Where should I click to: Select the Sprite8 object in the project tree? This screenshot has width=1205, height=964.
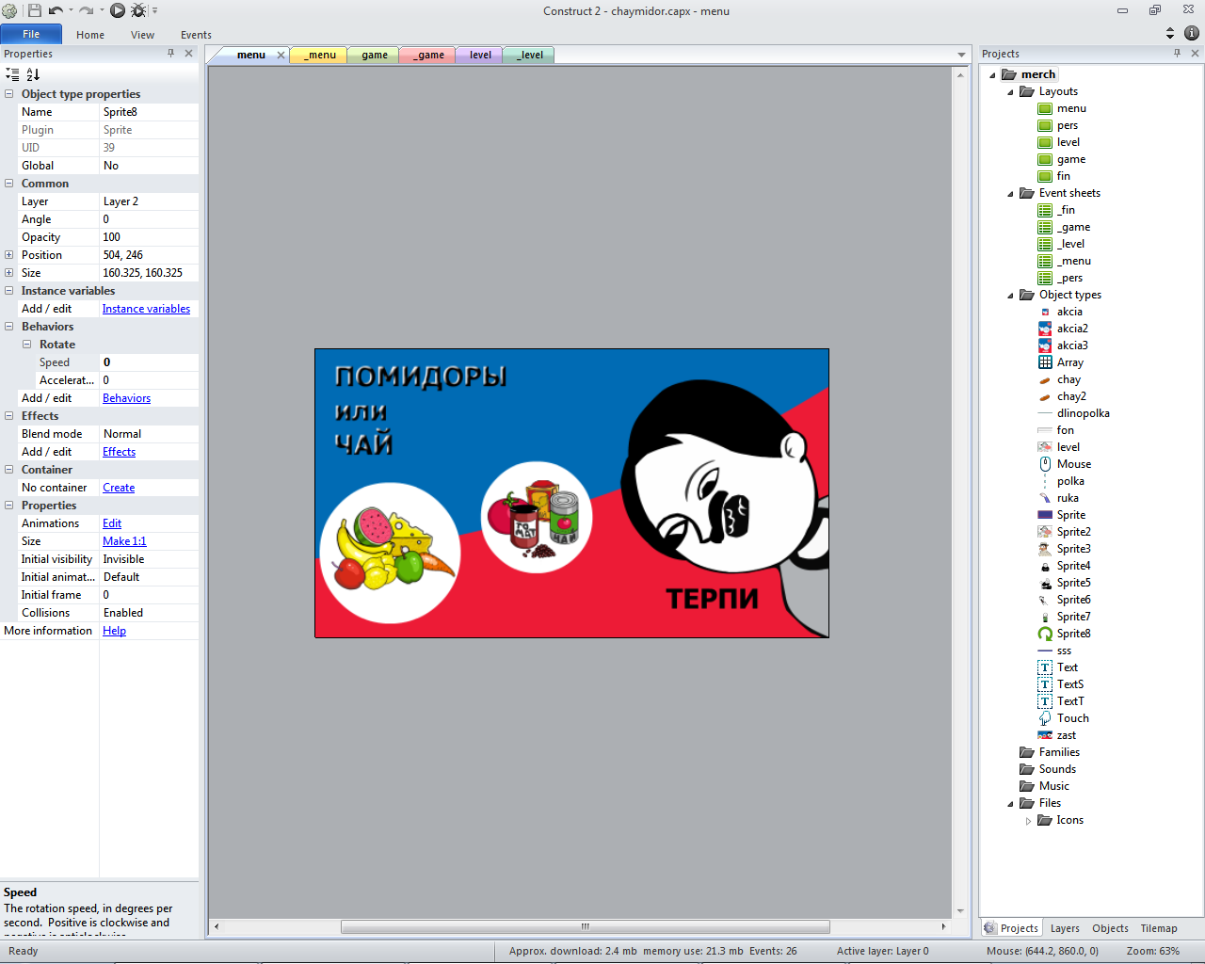tap(1073, 634)
